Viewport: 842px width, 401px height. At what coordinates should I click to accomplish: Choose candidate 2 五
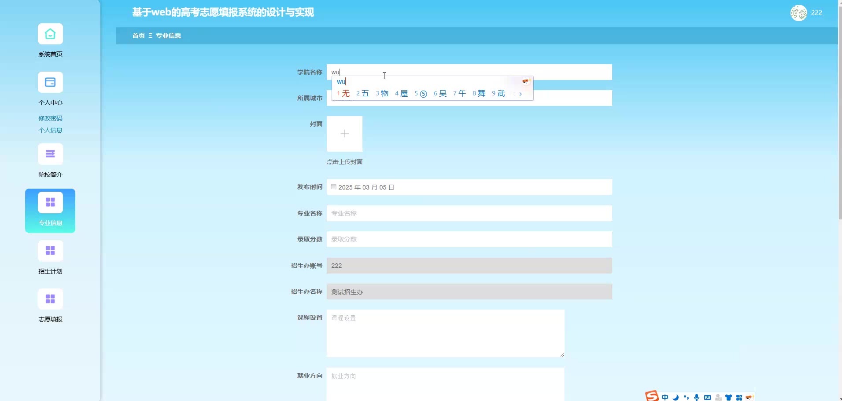point(363,94)
